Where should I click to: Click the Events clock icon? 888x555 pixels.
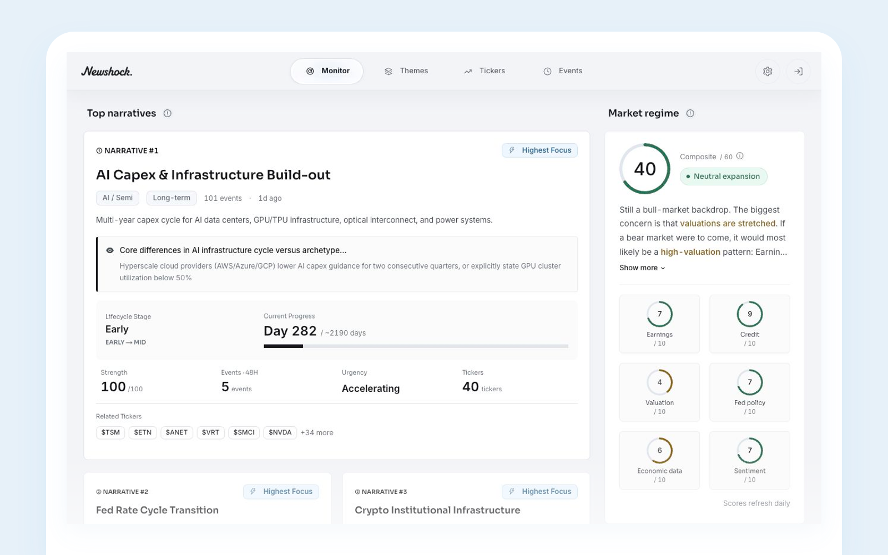pos(547,71)
